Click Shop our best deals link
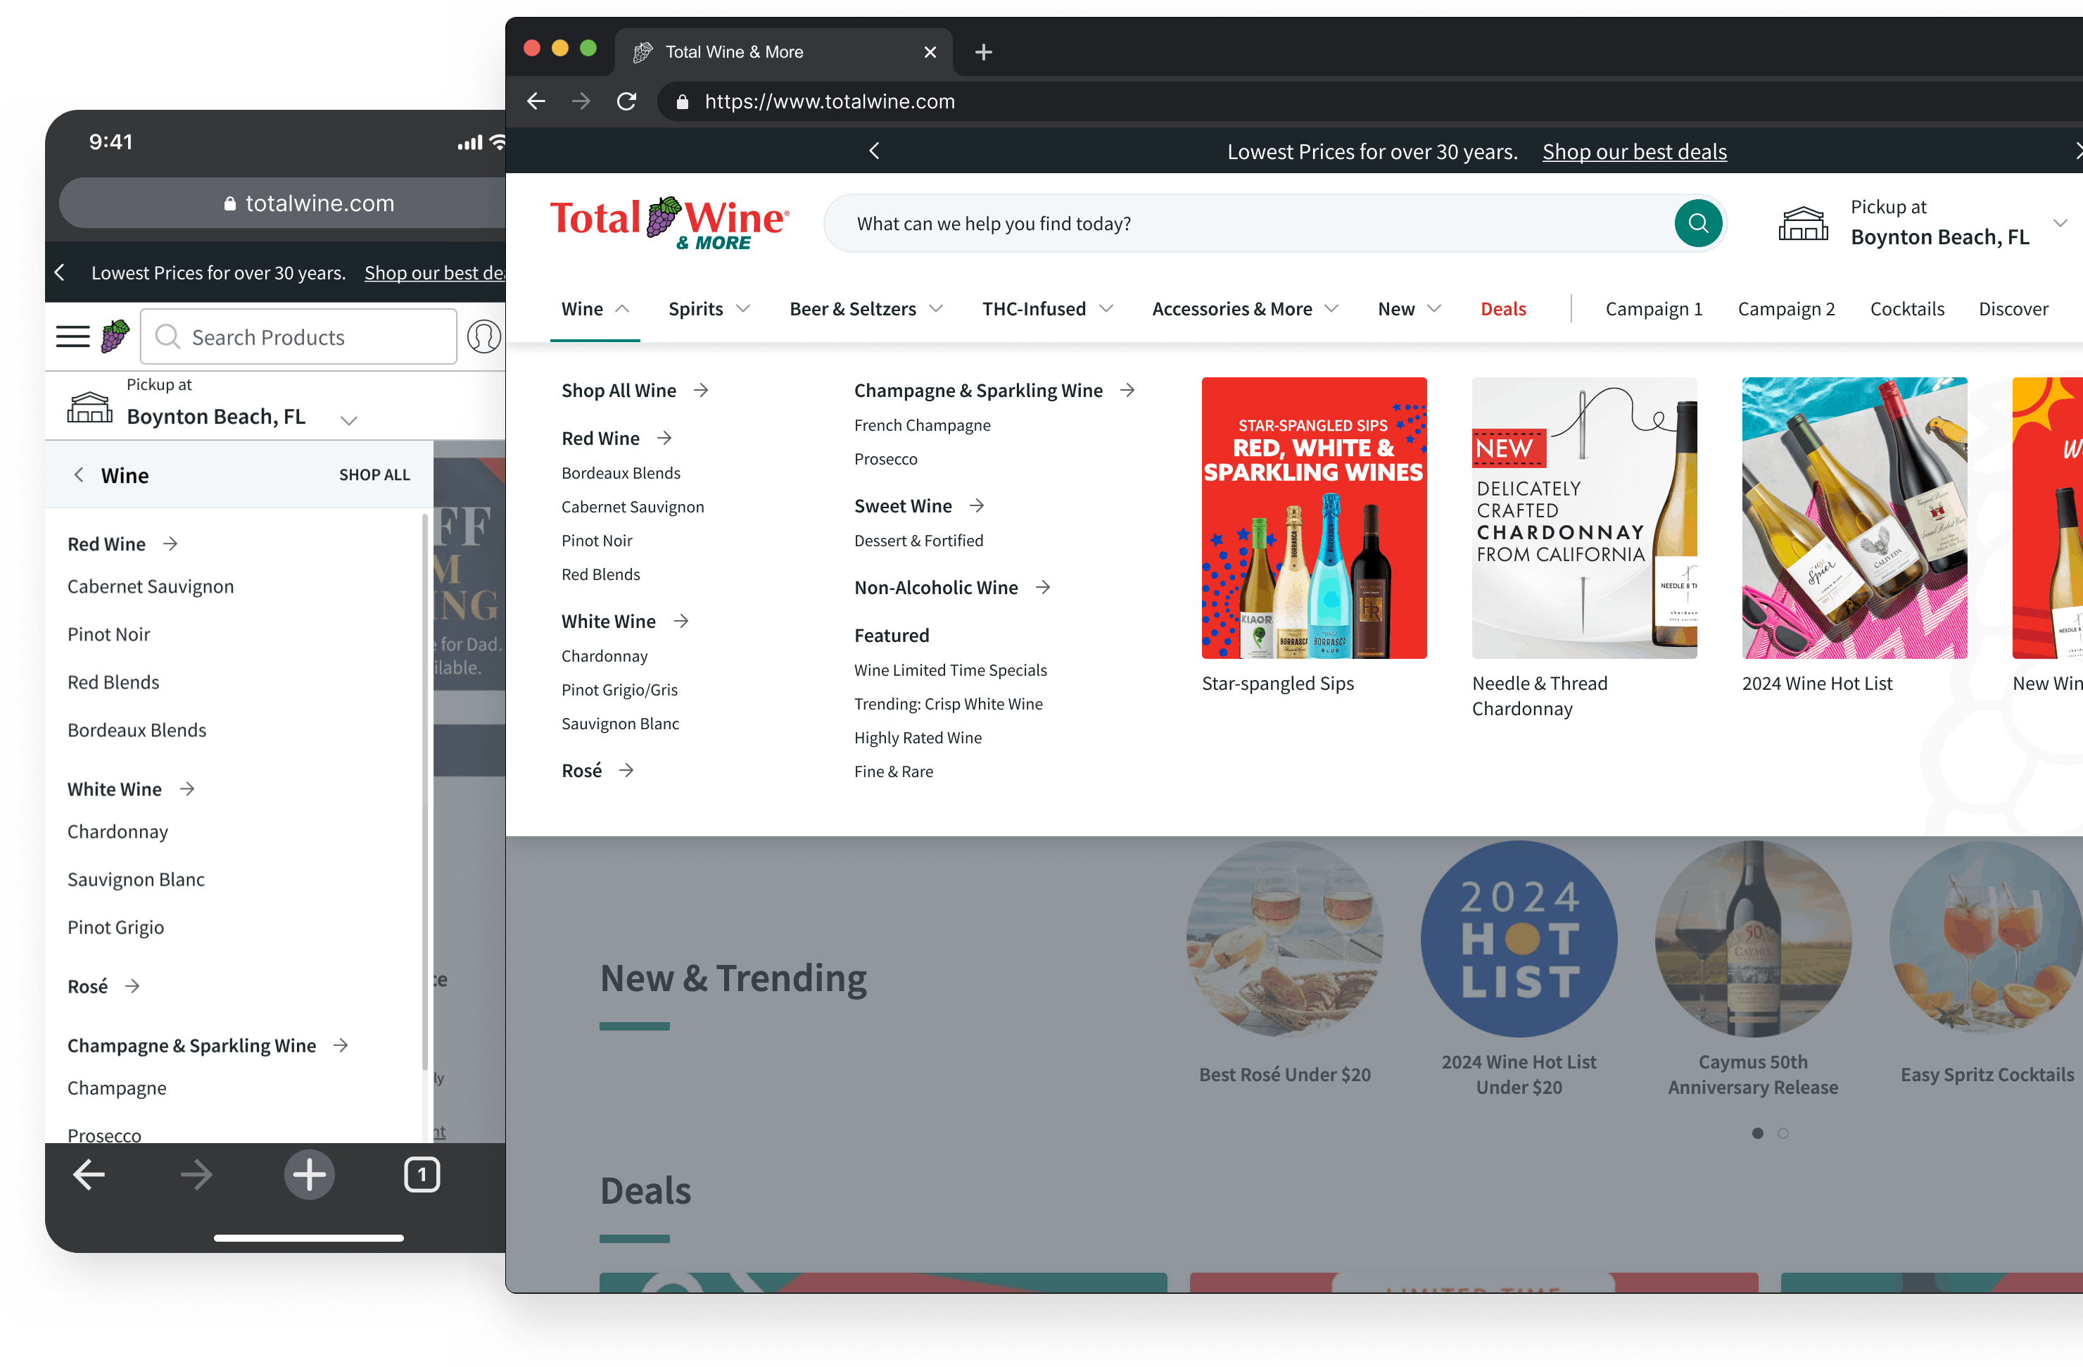This screenshot has width=2083, height=1367. tap(1634, 151)
